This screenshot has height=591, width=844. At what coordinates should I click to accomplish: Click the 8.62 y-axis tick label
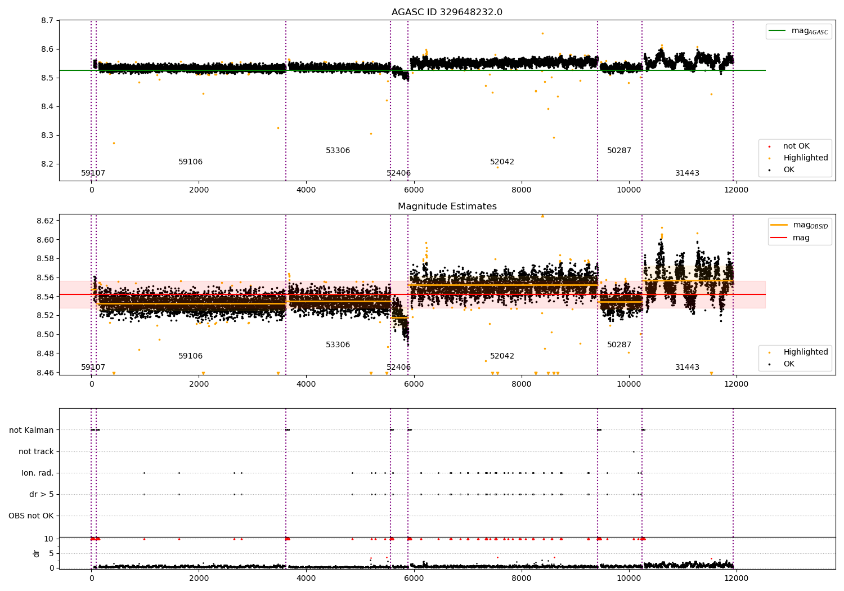46,221
